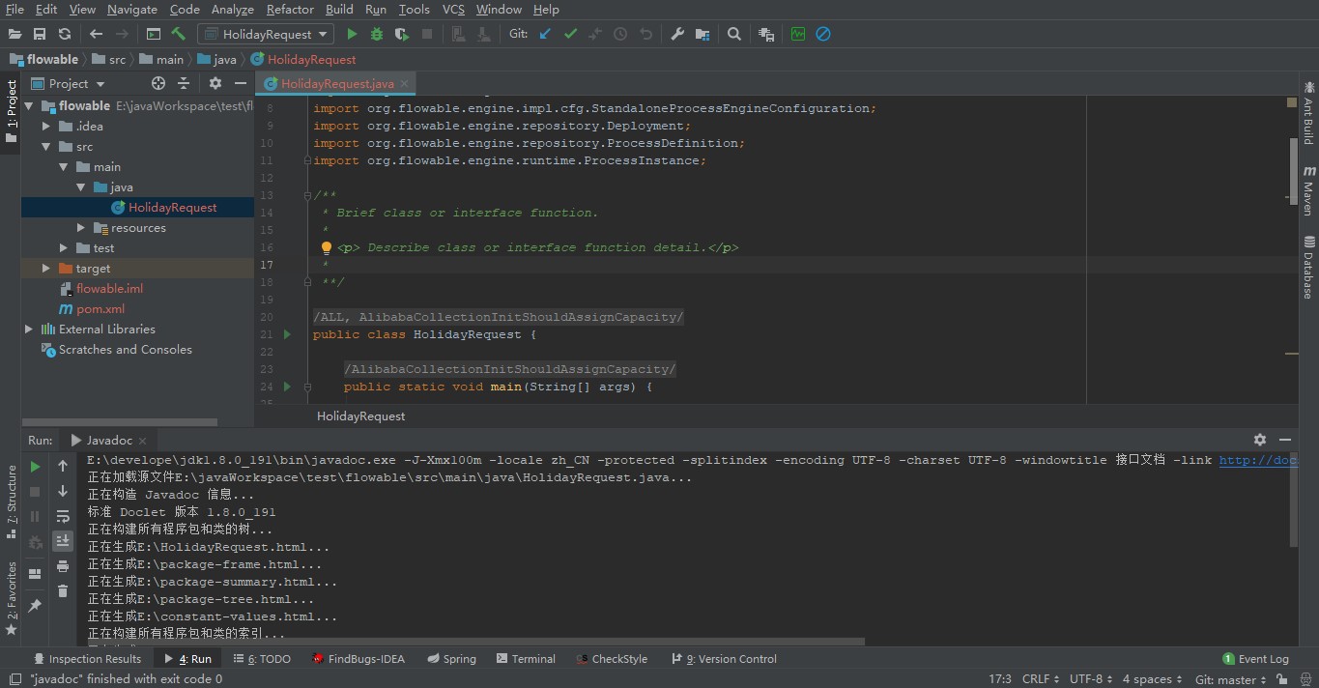
Task: Expand the target folder in project tree
Action: 45,269
